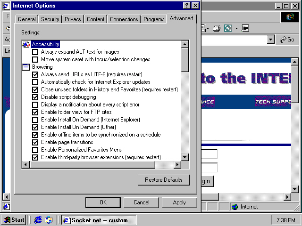Click the browser address bar field
Image resolution: width=302 pixels, height=226 pixels.
click(x=234, y=40)
